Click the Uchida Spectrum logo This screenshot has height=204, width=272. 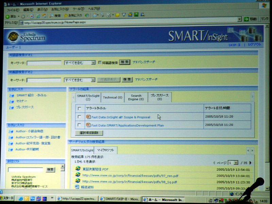27,37
